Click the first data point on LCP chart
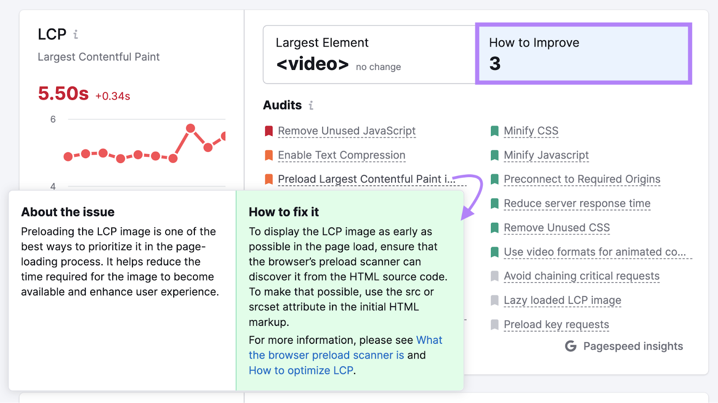 click(68, 156)
